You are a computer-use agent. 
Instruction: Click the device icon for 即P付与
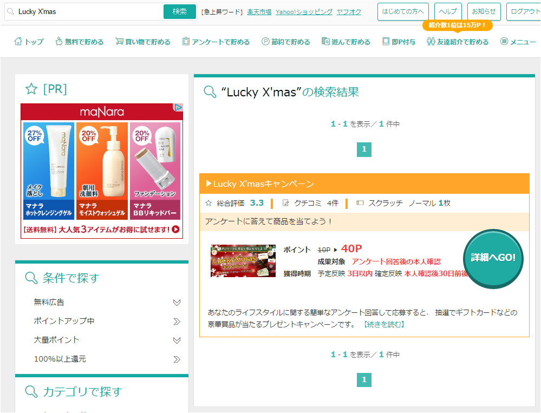pyautogui.click(x=386, y=41)
